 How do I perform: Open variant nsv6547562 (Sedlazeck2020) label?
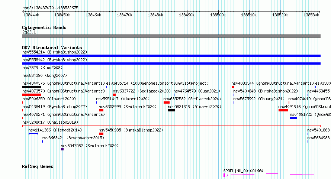point(90,146)
